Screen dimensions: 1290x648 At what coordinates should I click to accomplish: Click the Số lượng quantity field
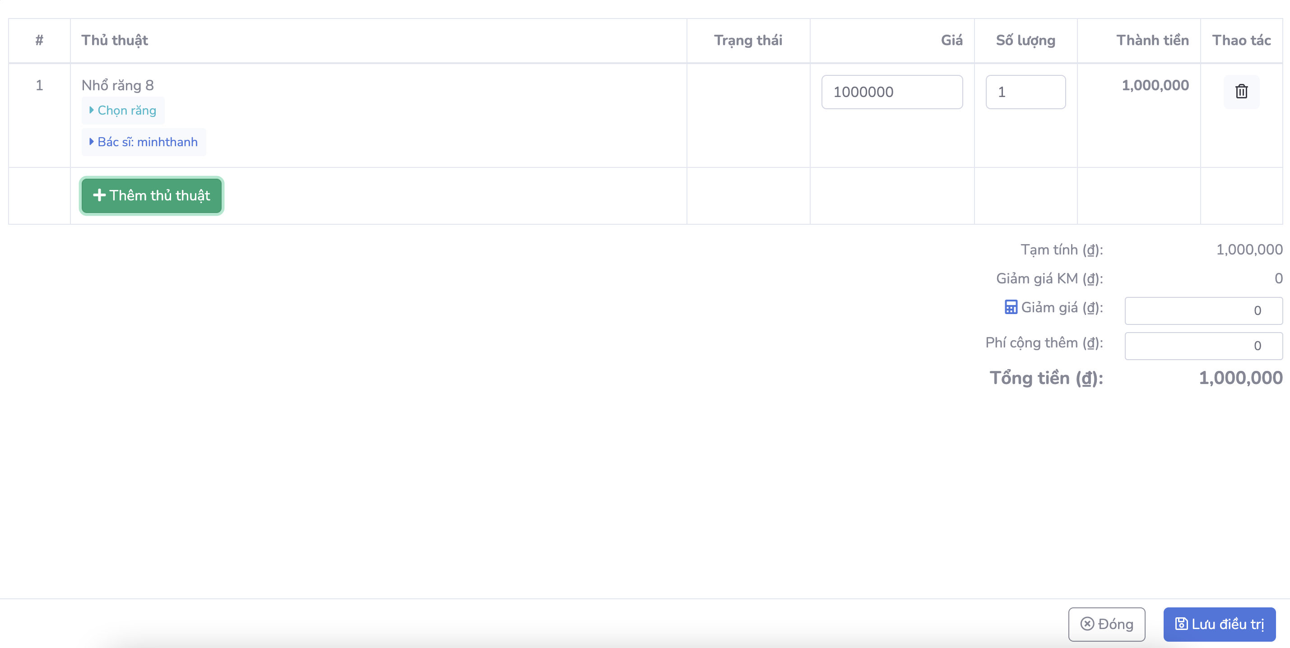pos(1025,92)
